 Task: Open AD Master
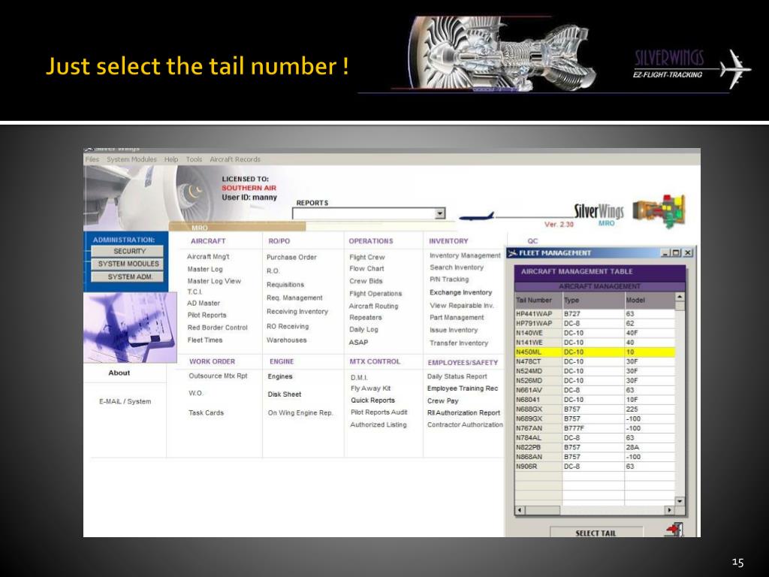204,304
